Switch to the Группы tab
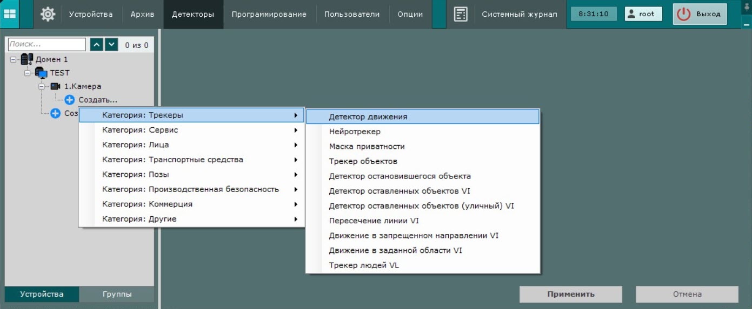This screenshot has height=309, width=752. coord(117,294)
